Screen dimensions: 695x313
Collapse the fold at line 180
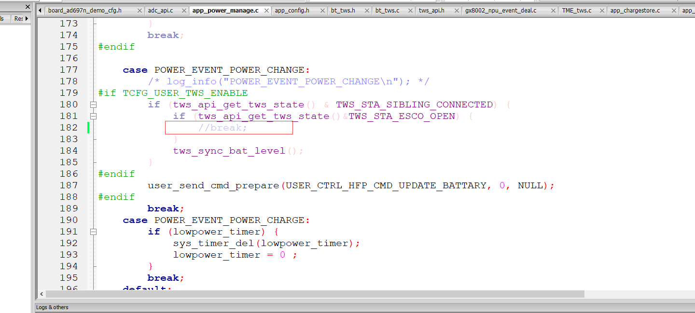point(93,104)
